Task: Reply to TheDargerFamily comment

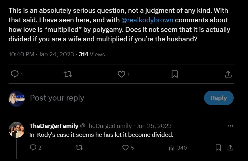Action: [33, 148]
